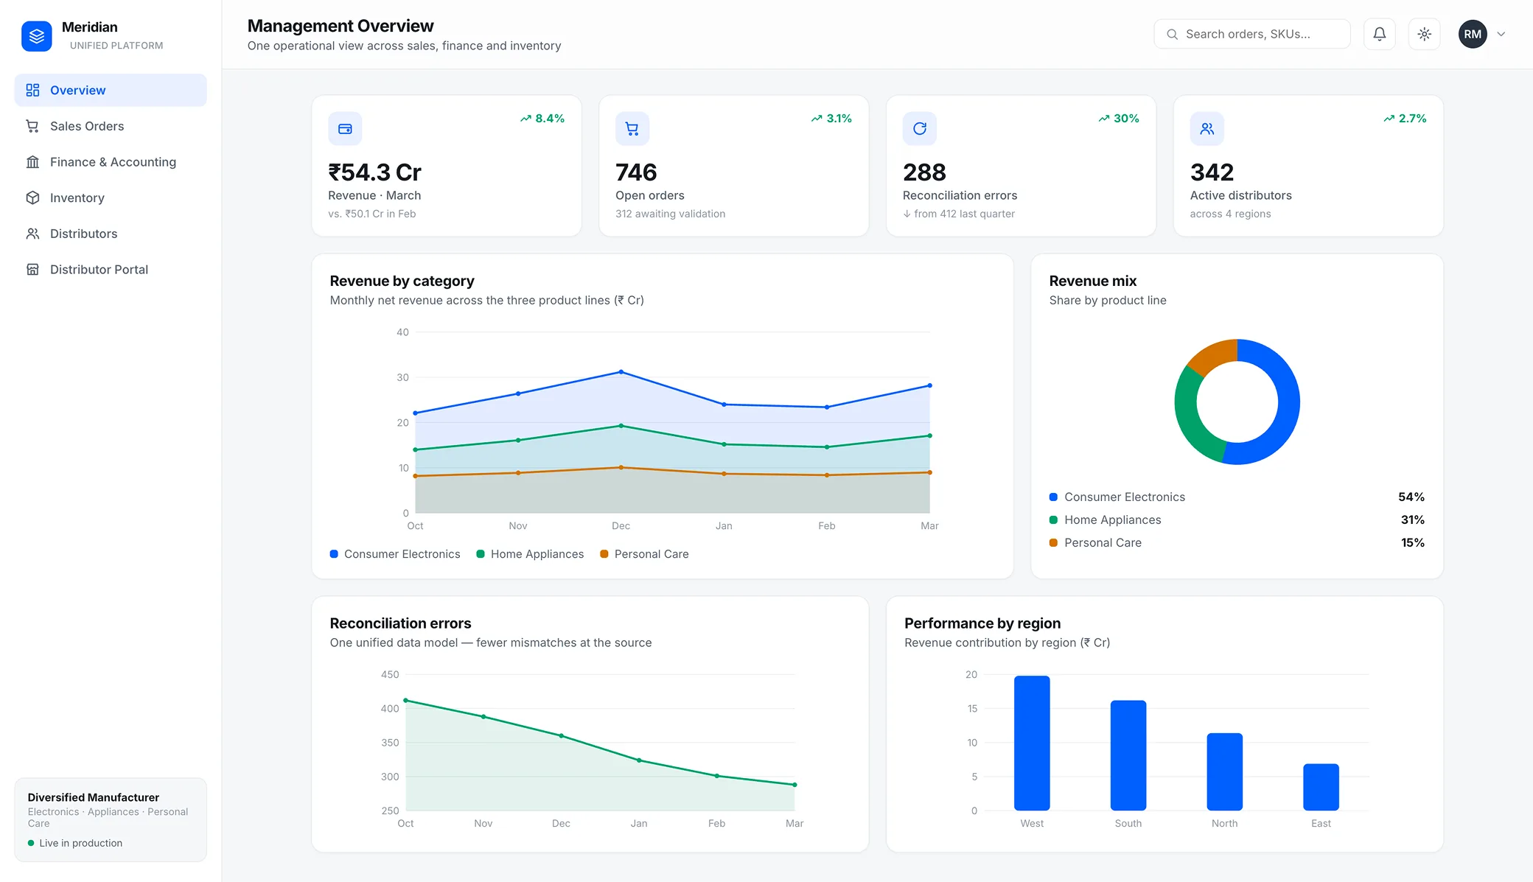The height and width of the screenshot is (882, 1533).
Task: Click the Revenue by category heading
Action: coord(402,281)
